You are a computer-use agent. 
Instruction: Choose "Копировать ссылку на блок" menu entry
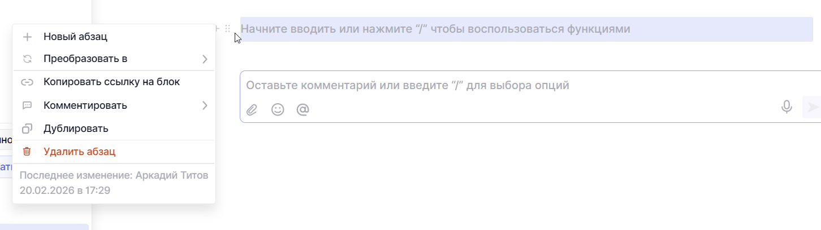click(111, 82)
